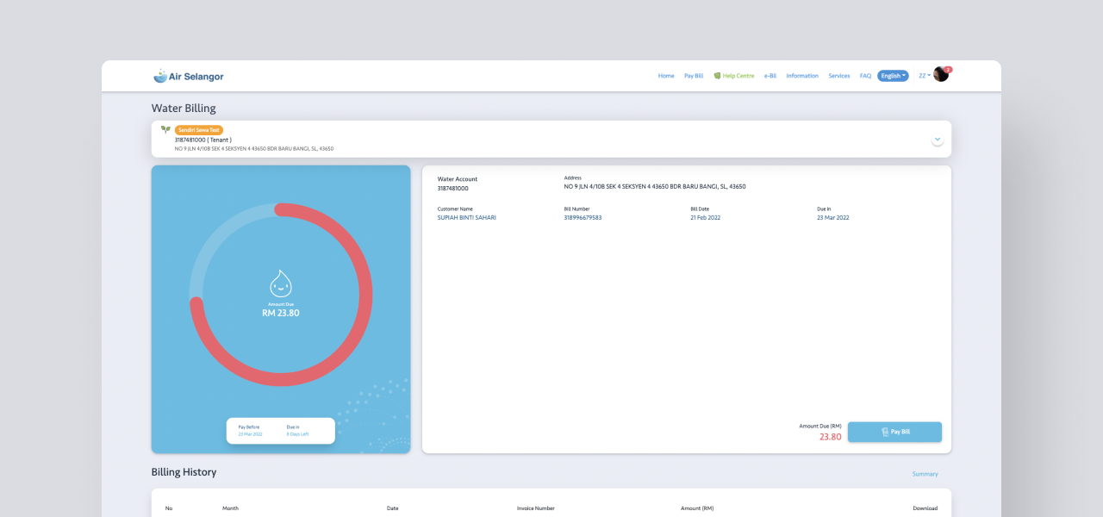The image size is (1103, 517).
Task: Open the English language dropdown
Action: coord(893,76)
